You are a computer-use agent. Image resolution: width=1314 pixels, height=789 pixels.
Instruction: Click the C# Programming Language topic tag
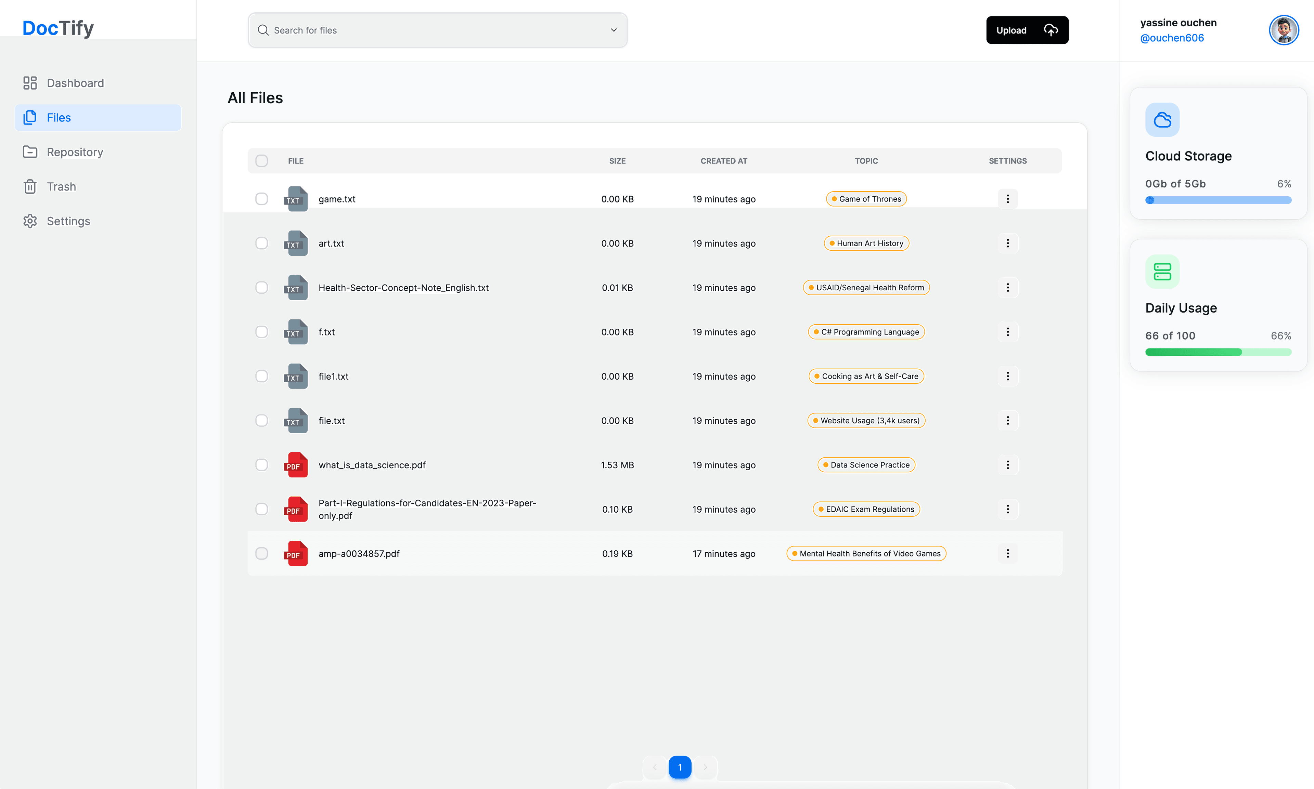[866, 332]
